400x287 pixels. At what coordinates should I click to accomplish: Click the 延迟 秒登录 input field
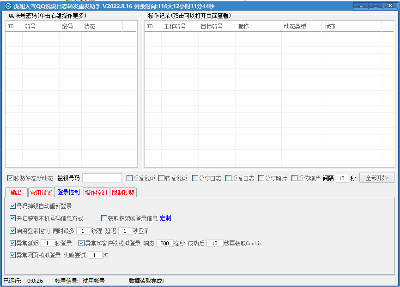point(125,231)
